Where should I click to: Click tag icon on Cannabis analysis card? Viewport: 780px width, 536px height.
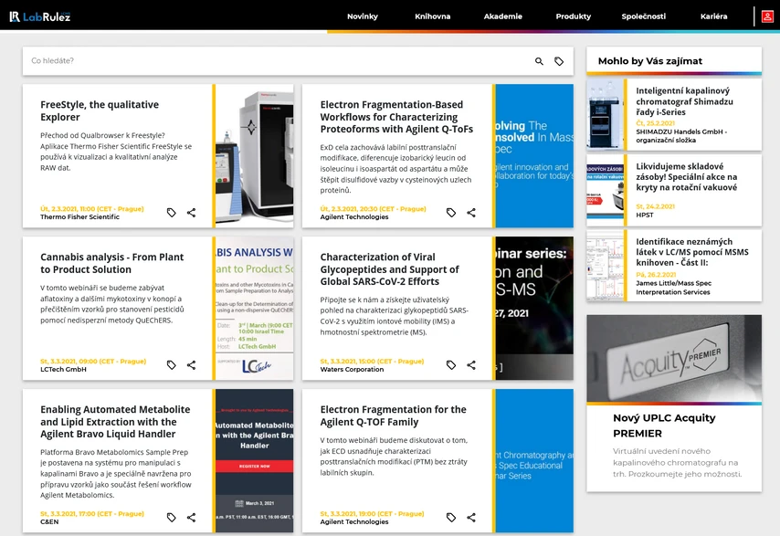tap(172, 365)
